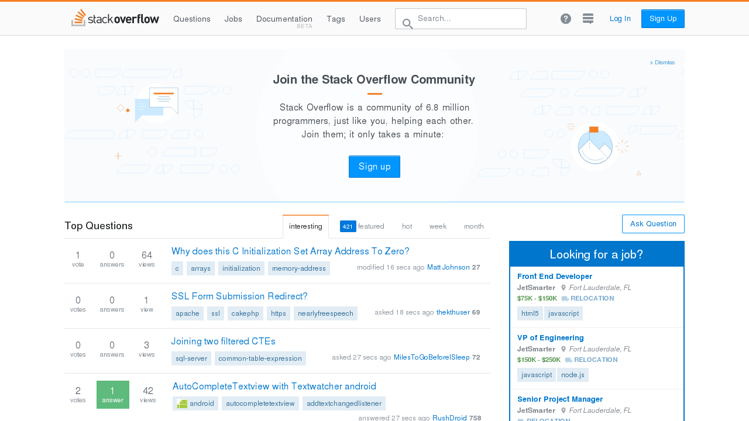Image resolution: width=749 pixels, height=421 pixels.
Task: Open RushDroid's user profile
Action: pos(449,417)
